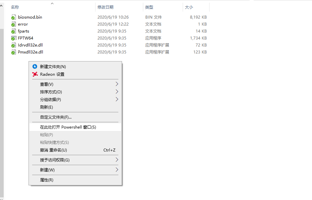
Task: Expand the 排序方式(O) submenu arrow
Action: click(x=117, y=92)
